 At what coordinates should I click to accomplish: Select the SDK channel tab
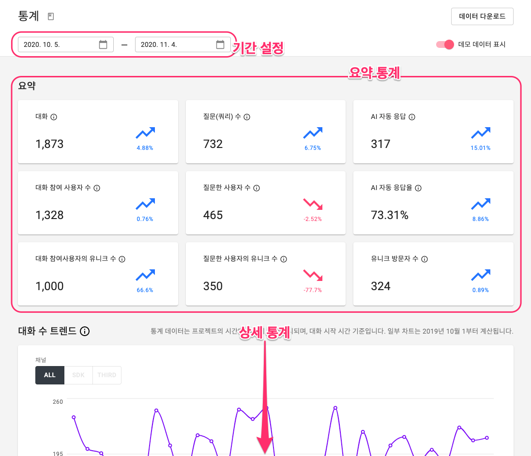tap(78, 375)
